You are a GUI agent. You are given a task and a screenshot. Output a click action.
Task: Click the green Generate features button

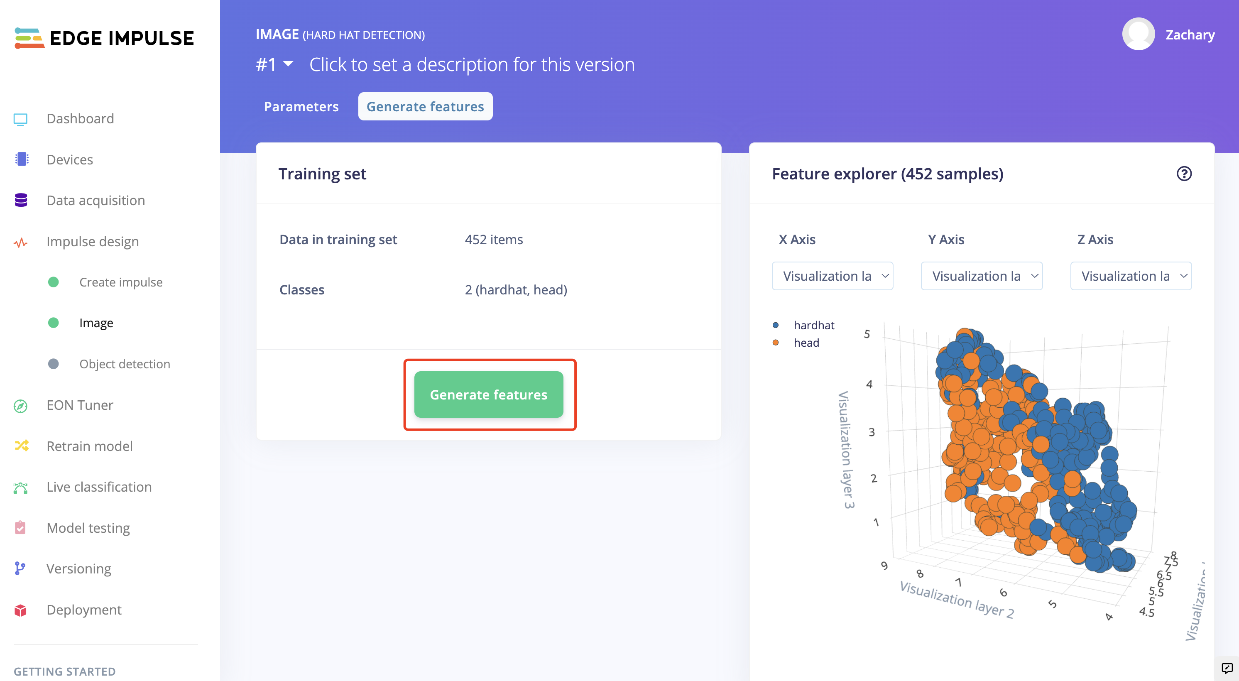click(489, 394)
